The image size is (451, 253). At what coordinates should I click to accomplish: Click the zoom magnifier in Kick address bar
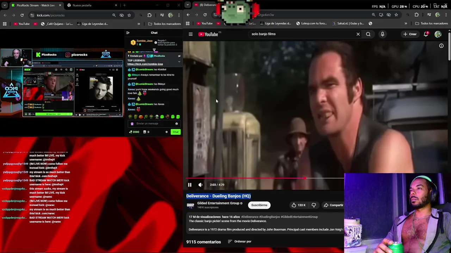[x=114, y=15]
